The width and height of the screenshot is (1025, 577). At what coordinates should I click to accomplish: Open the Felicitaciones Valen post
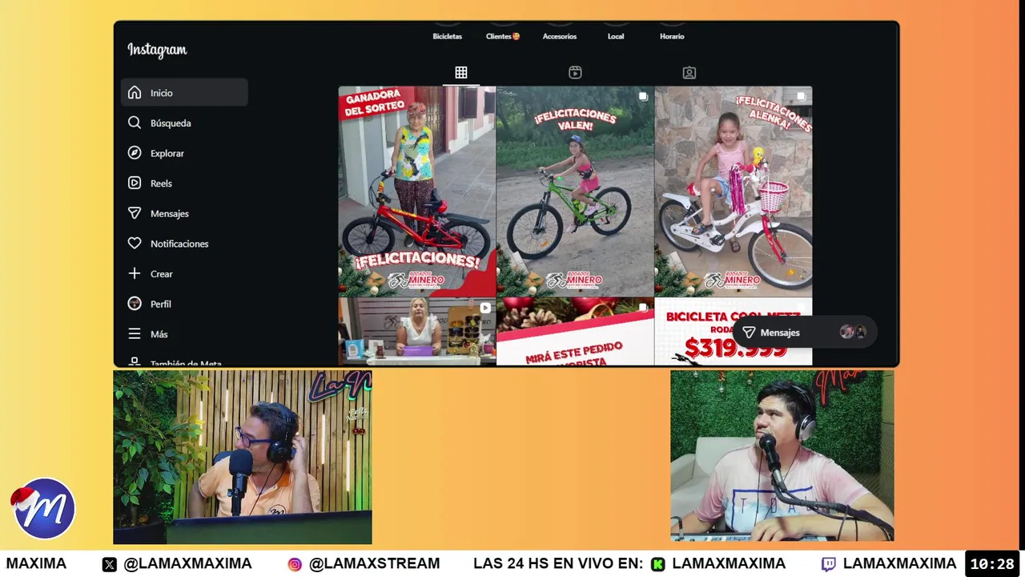tap(575, 192)
